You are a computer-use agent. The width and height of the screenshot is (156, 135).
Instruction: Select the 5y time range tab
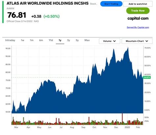tap(77, 40)
